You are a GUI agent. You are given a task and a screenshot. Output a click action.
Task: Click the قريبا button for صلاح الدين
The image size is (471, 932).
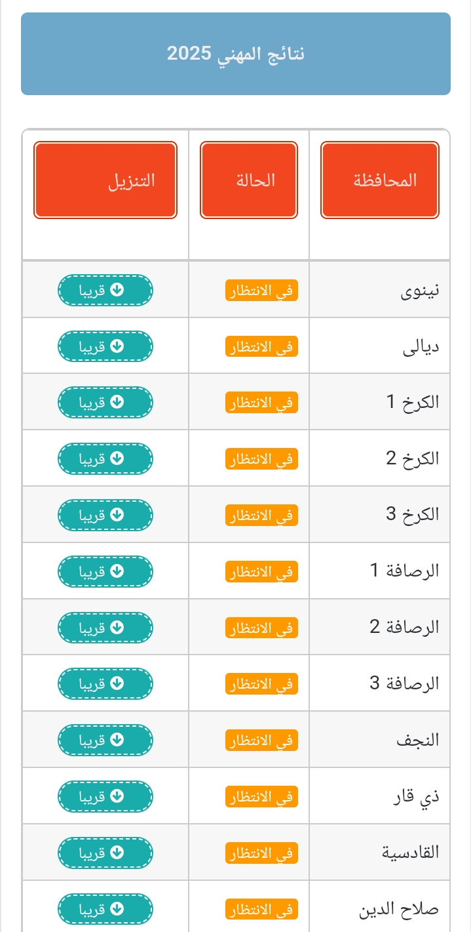click(x=105, y=909)
